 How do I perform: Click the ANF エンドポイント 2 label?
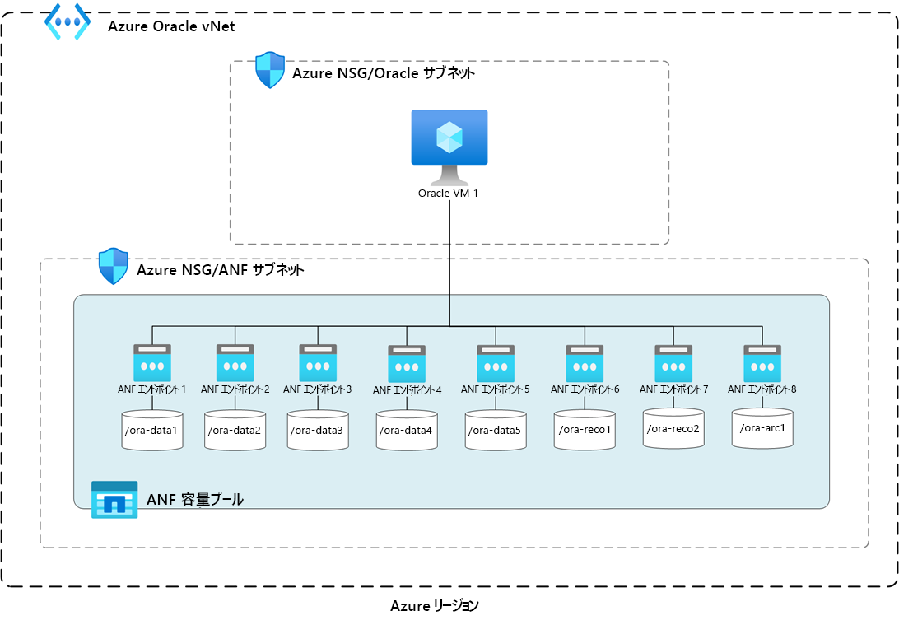235,389
